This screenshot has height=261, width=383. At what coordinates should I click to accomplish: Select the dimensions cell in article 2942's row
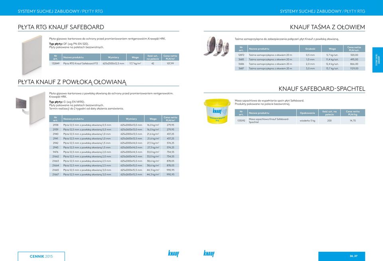[131, 143]
